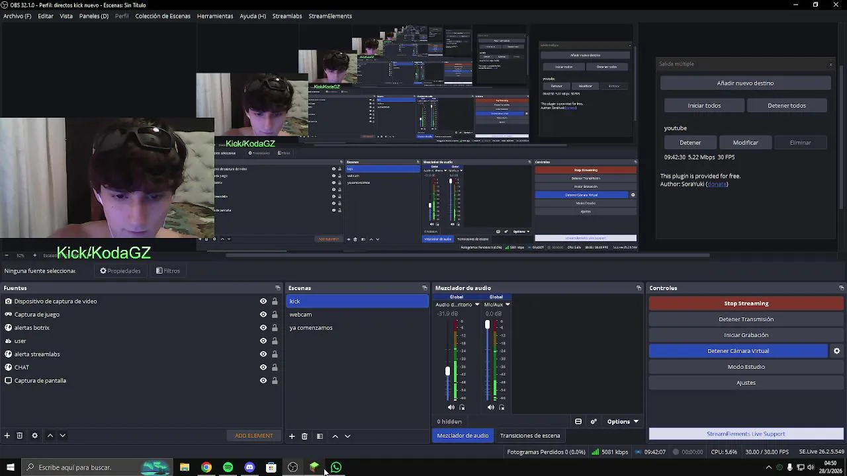
Task: Expand Audio del escritorio channel dropdown
Action: pyautogui.click(x=476, y=305)
